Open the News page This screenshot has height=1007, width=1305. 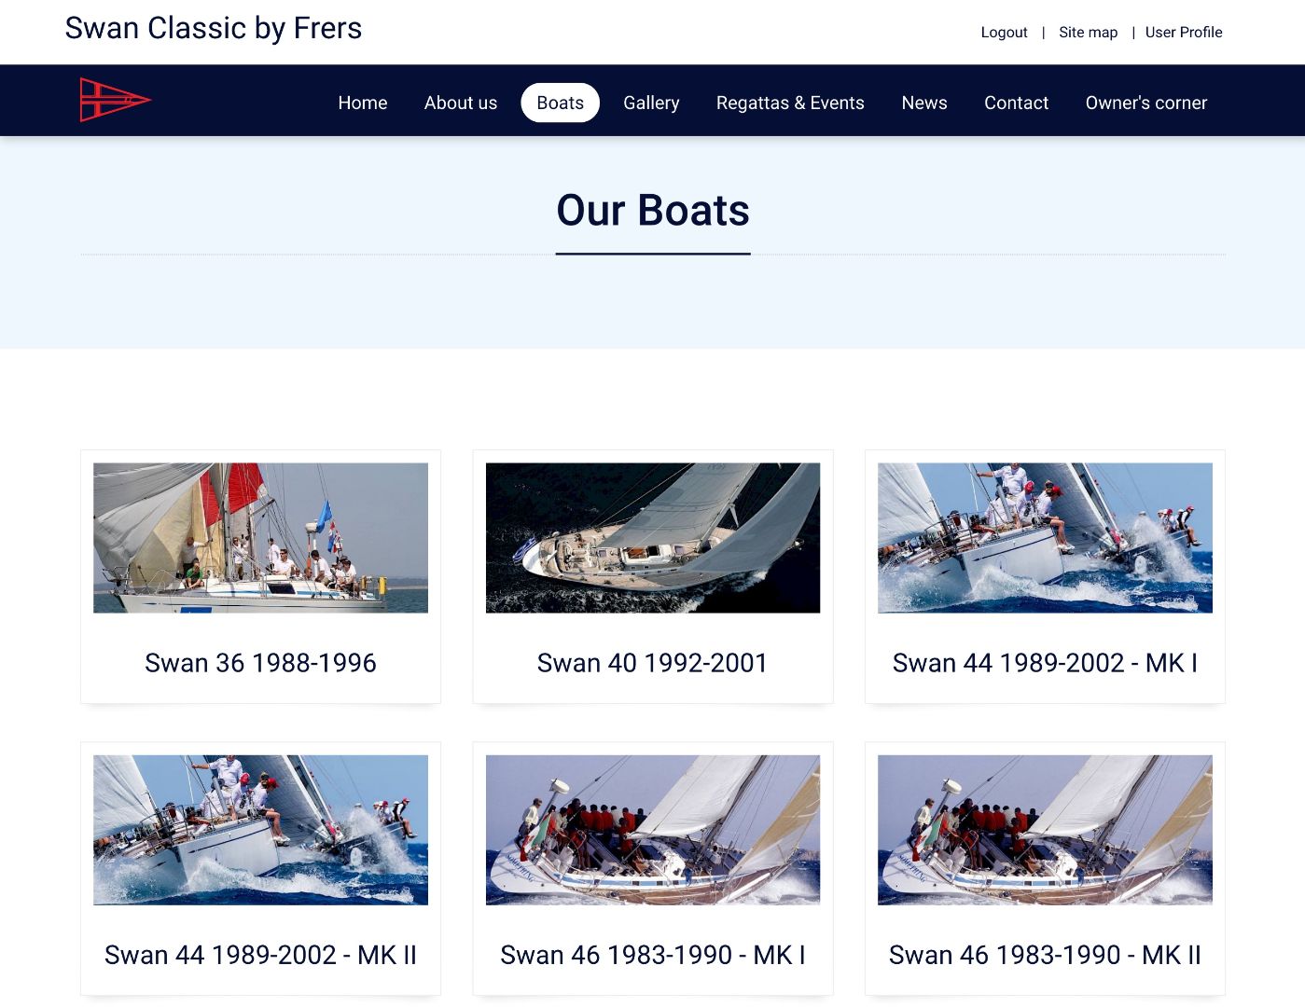click(x=924, y=103)
